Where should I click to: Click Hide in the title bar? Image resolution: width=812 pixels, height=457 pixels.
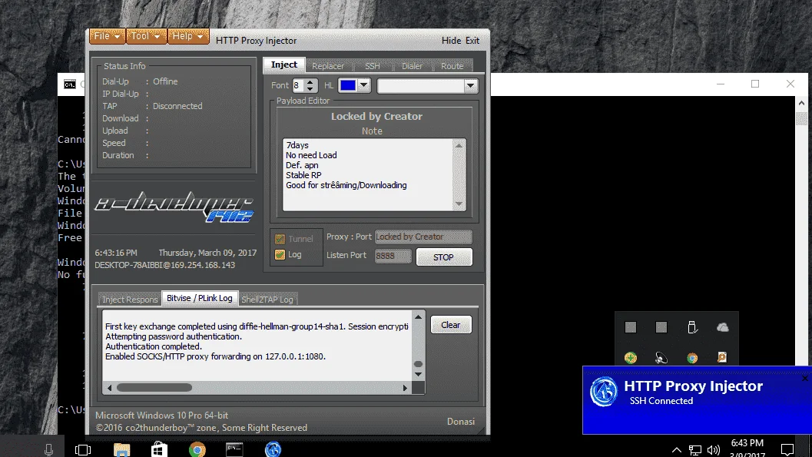451,41
